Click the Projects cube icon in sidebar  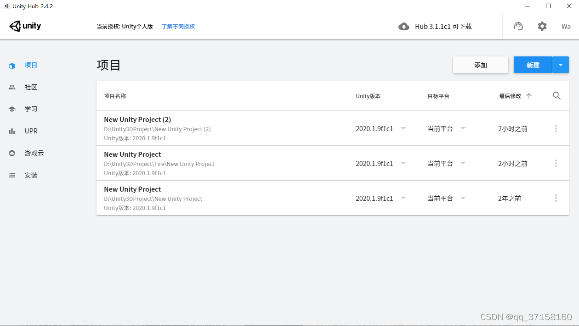(12, 66)
